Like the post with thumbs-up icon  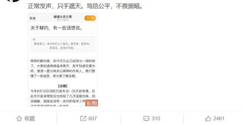click(x=208, y=118)
